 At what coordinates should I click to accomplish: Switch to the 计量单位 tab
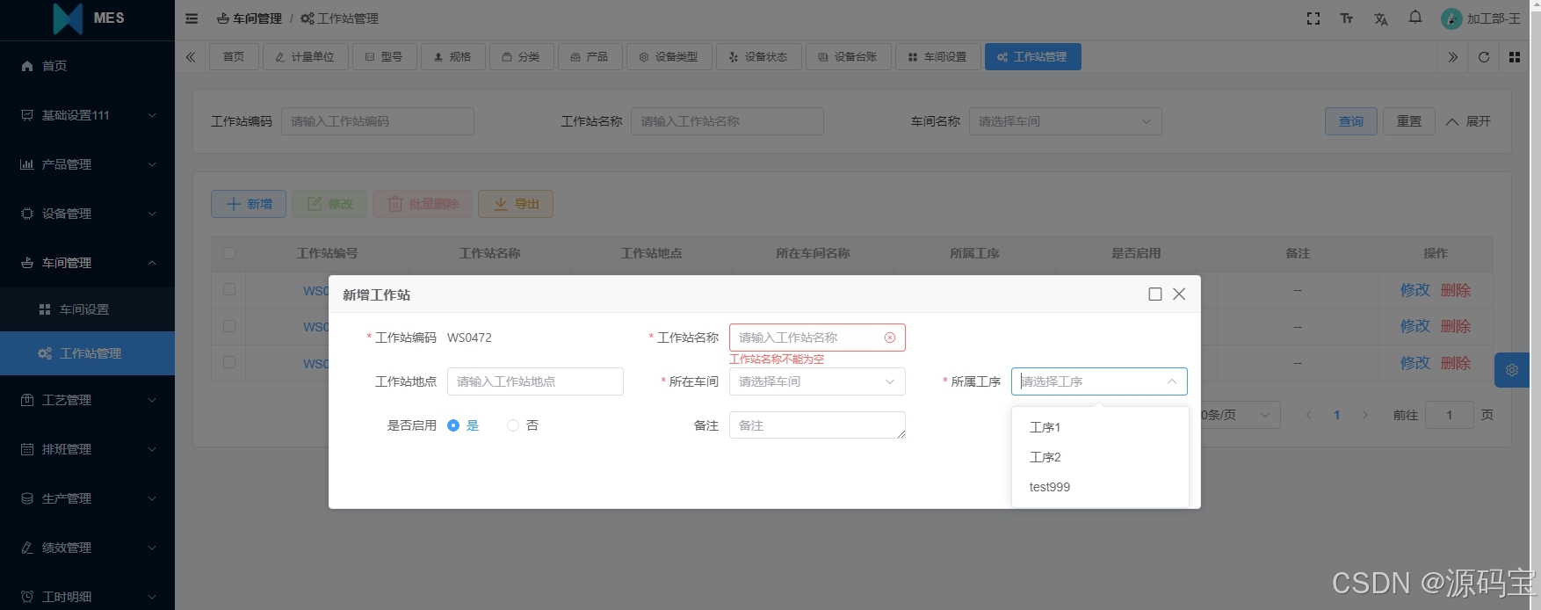pyautogui.click(x=305, y=57)
